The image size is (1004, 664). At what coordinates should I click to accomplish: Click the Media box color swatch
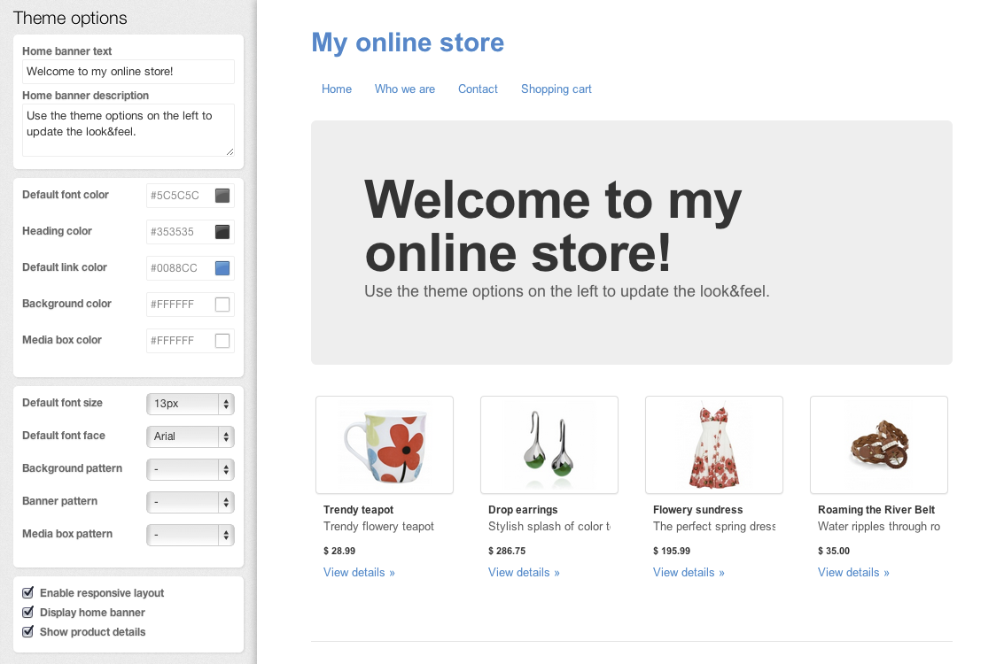(222, 340)
